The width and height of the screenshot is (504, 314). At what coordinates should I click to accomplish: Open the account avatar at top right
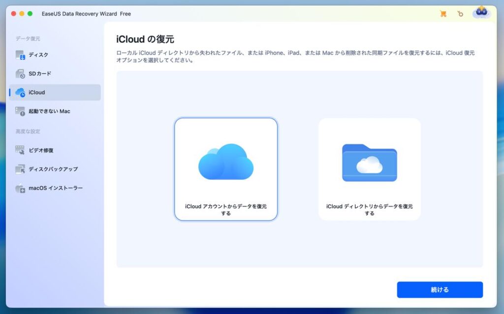481,13
